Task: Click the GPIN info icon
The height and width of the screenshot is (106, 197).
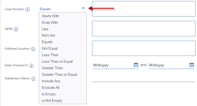Action: (x=16, y=29)
